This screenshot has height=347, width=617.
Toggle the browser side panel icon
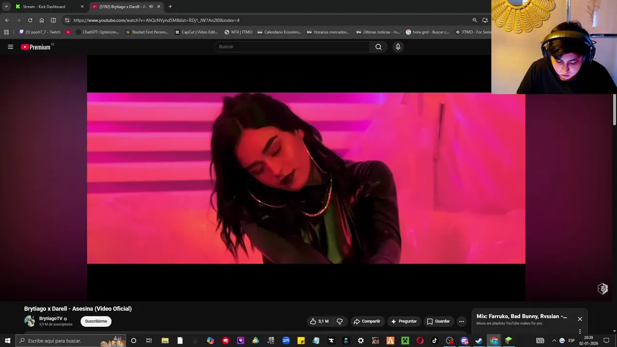53,20
